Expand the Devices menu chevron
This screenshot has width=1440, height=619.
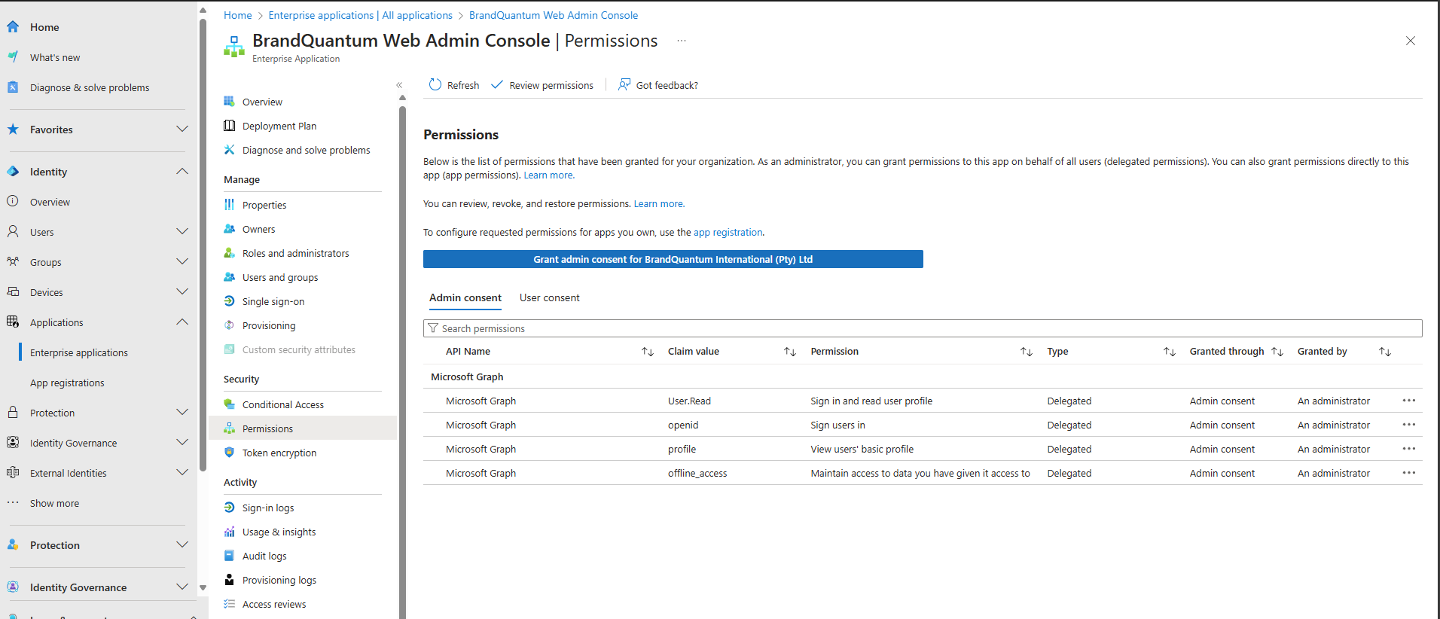[182, 291]
